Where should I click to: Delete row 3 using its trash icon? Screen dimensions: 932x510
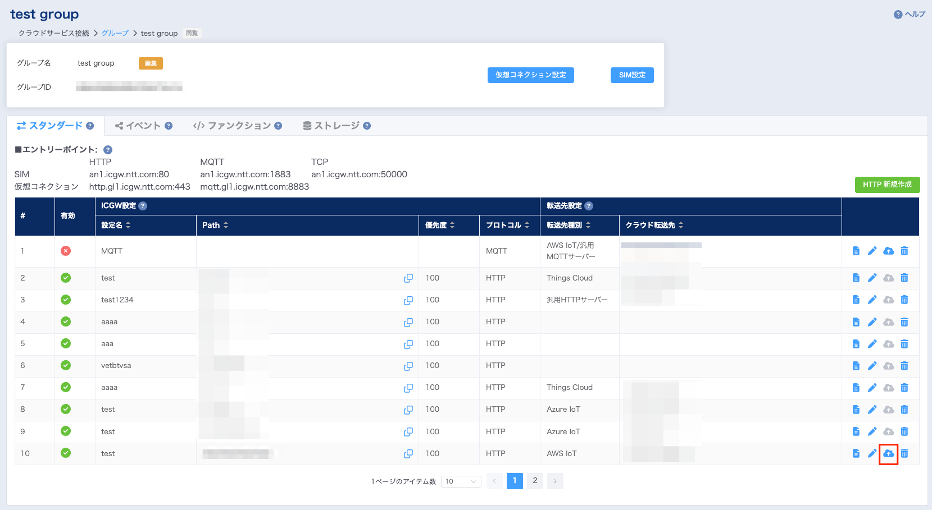coord(904,300)
